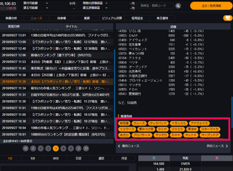The height and width of the screenshot is (171, 233).
Task: Click the トランスG related stock tag
Action: click(179, 123)
